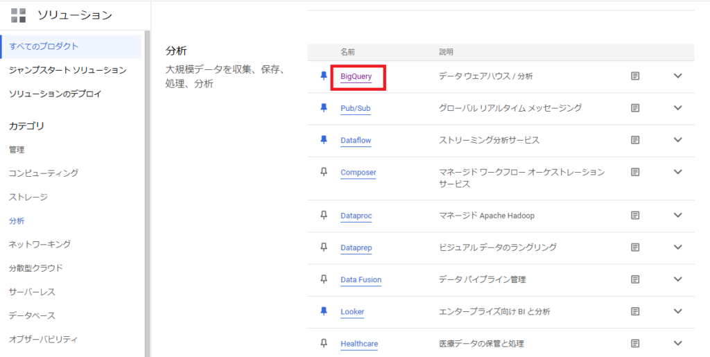The width and height of the screenshot is (710, 357).
Task: Open documentation icon for Dataproc row
Action: tap(635, 215)
